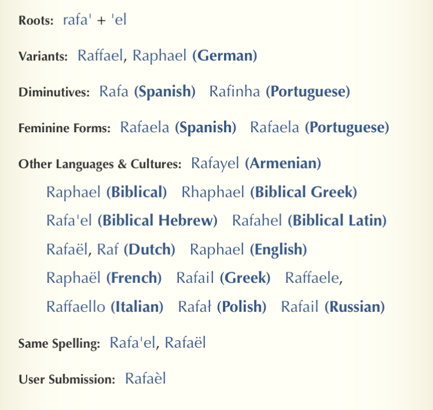Click the Armenian name Rafayel
Image resolution: width=433 pixels, height=410 pixels.
click(x=215, y=163)
